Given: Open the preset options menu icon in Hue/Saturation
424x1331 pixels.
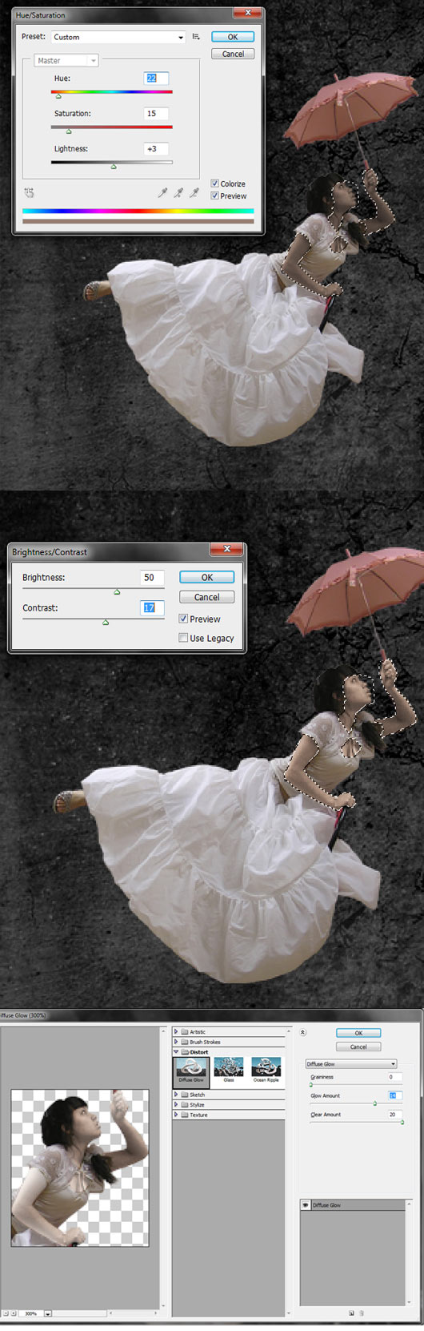Looking at the screenshot, I should coord(196,37).
